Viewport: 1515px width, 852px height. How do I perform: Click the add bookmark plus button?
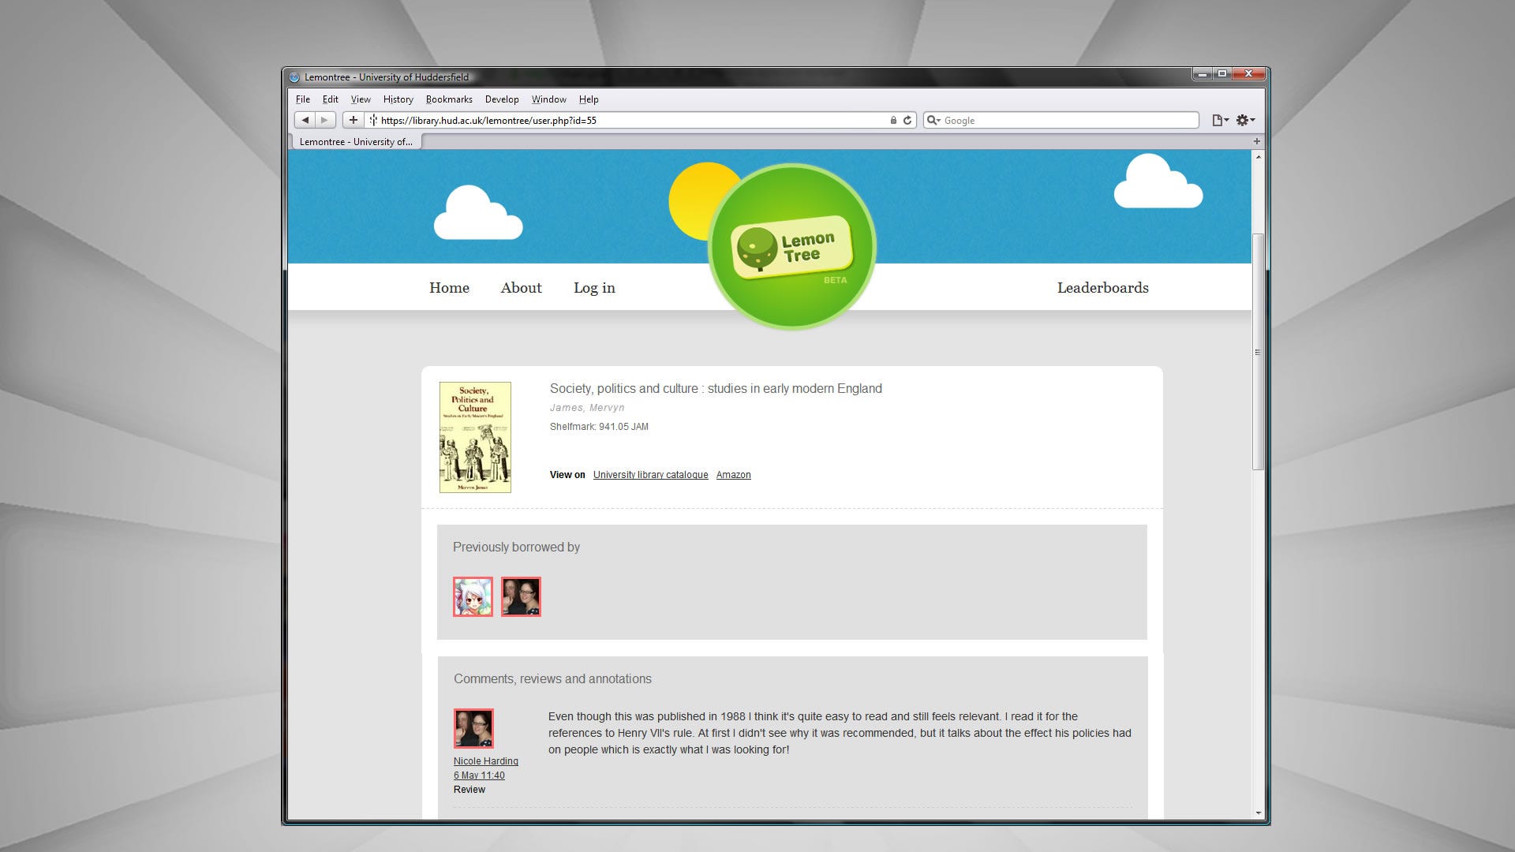pyautogui.click(x=353, y=120)
